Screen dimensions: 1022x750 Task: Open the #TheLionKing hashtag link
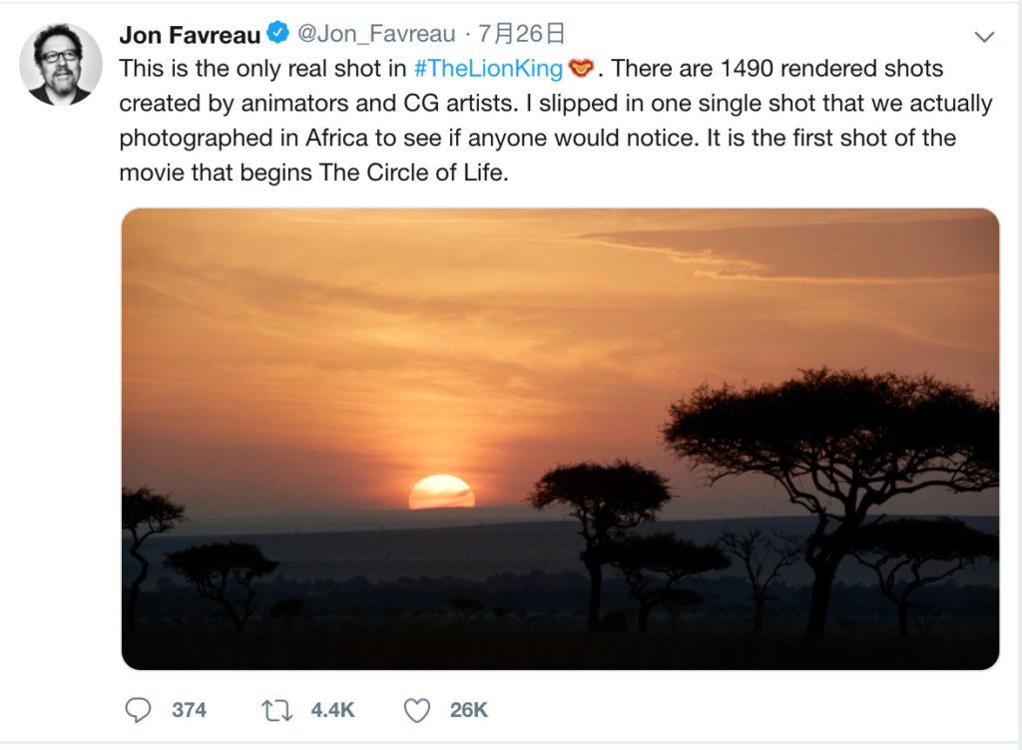(x=489, y=69)
